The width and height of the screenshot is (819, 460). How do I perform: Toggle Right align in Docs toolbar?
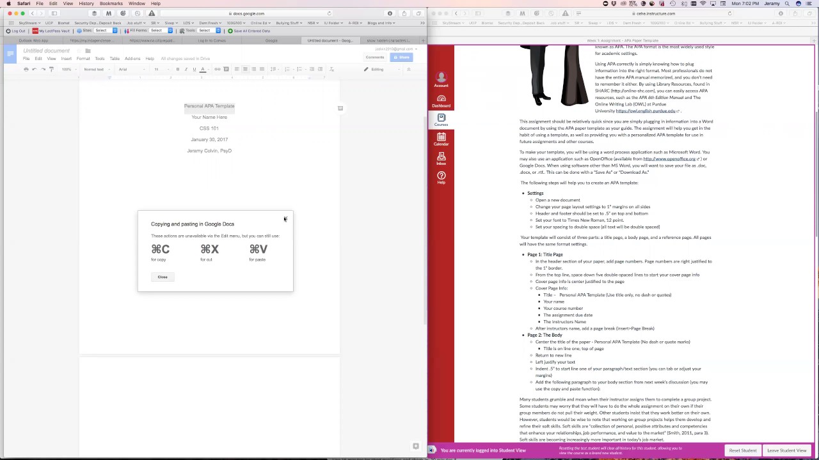pyautogui.click(x=253, y=69)
